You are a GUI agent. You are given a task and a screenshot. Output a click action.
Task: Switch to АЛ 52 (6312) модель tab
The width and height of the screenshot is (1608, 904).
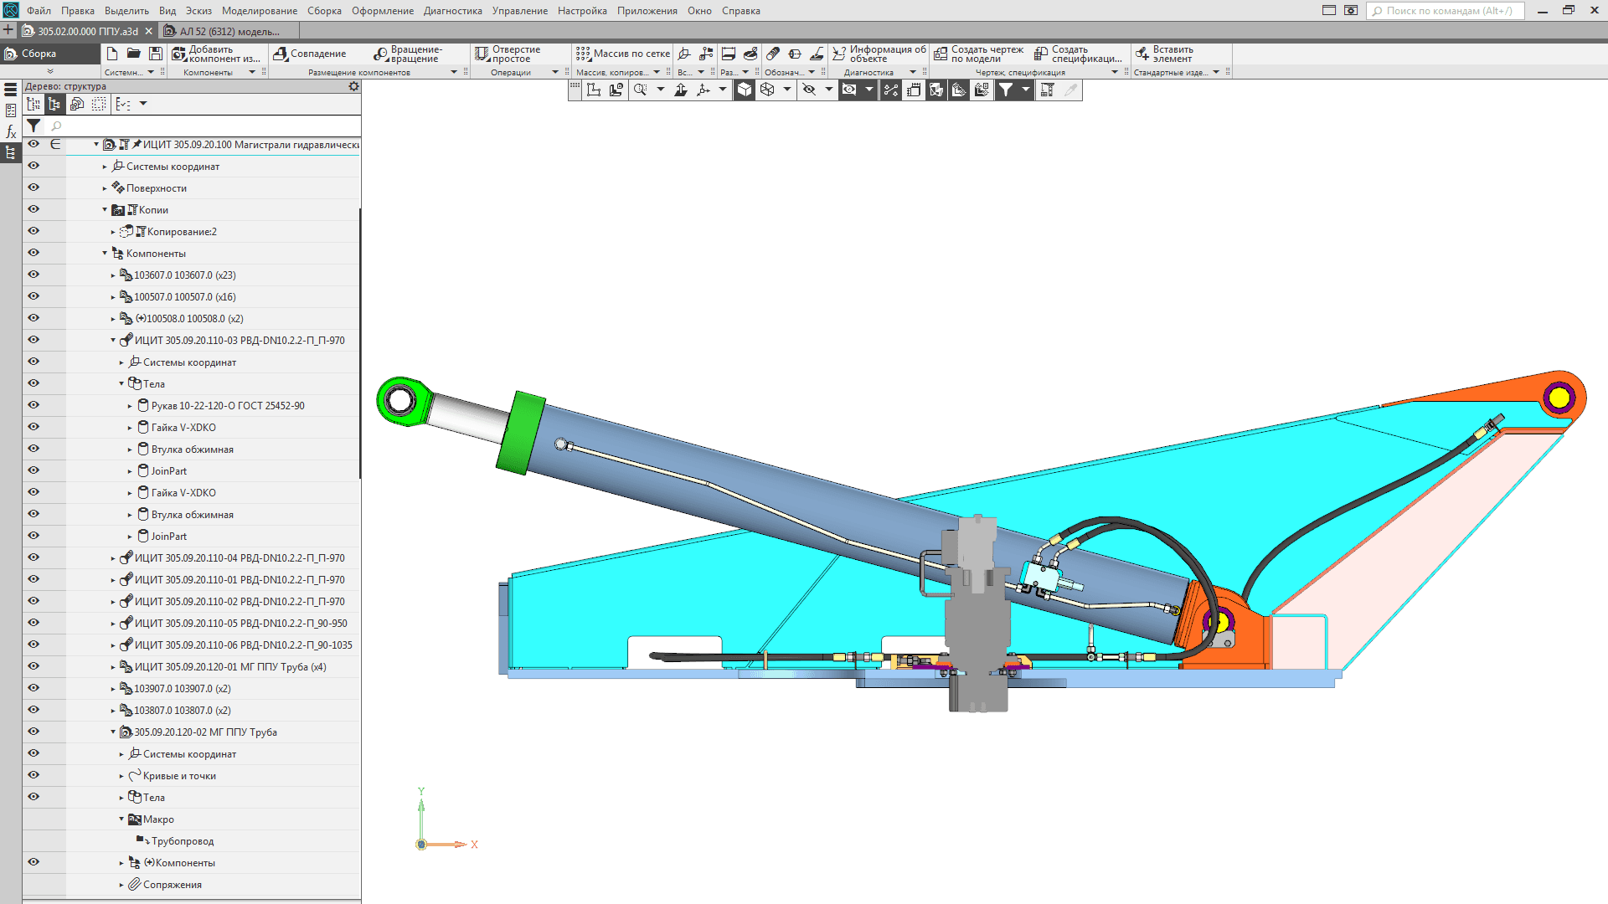229,31
